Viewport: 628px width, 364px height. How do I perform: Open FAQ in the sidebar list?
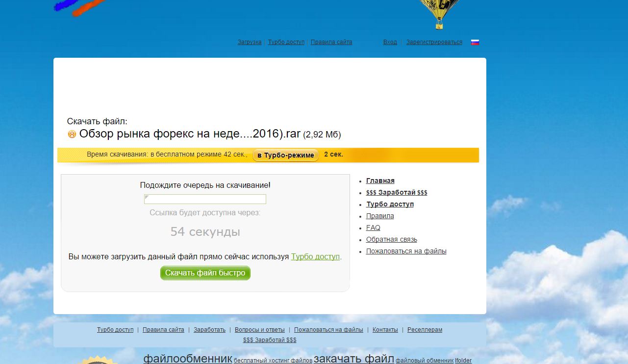coord(373,227)
